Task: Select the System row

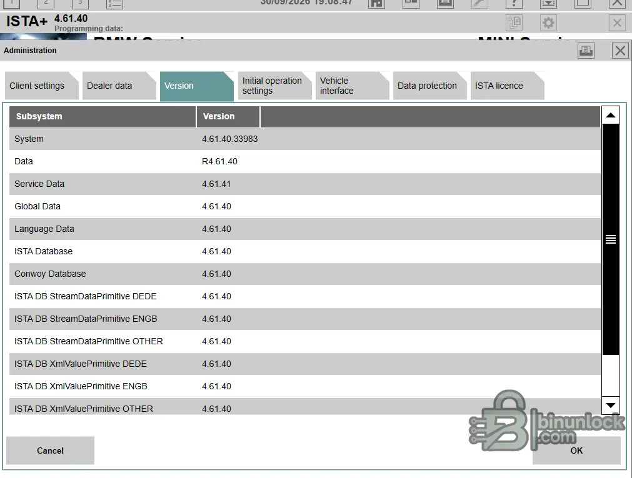Action: coord(304,139)
